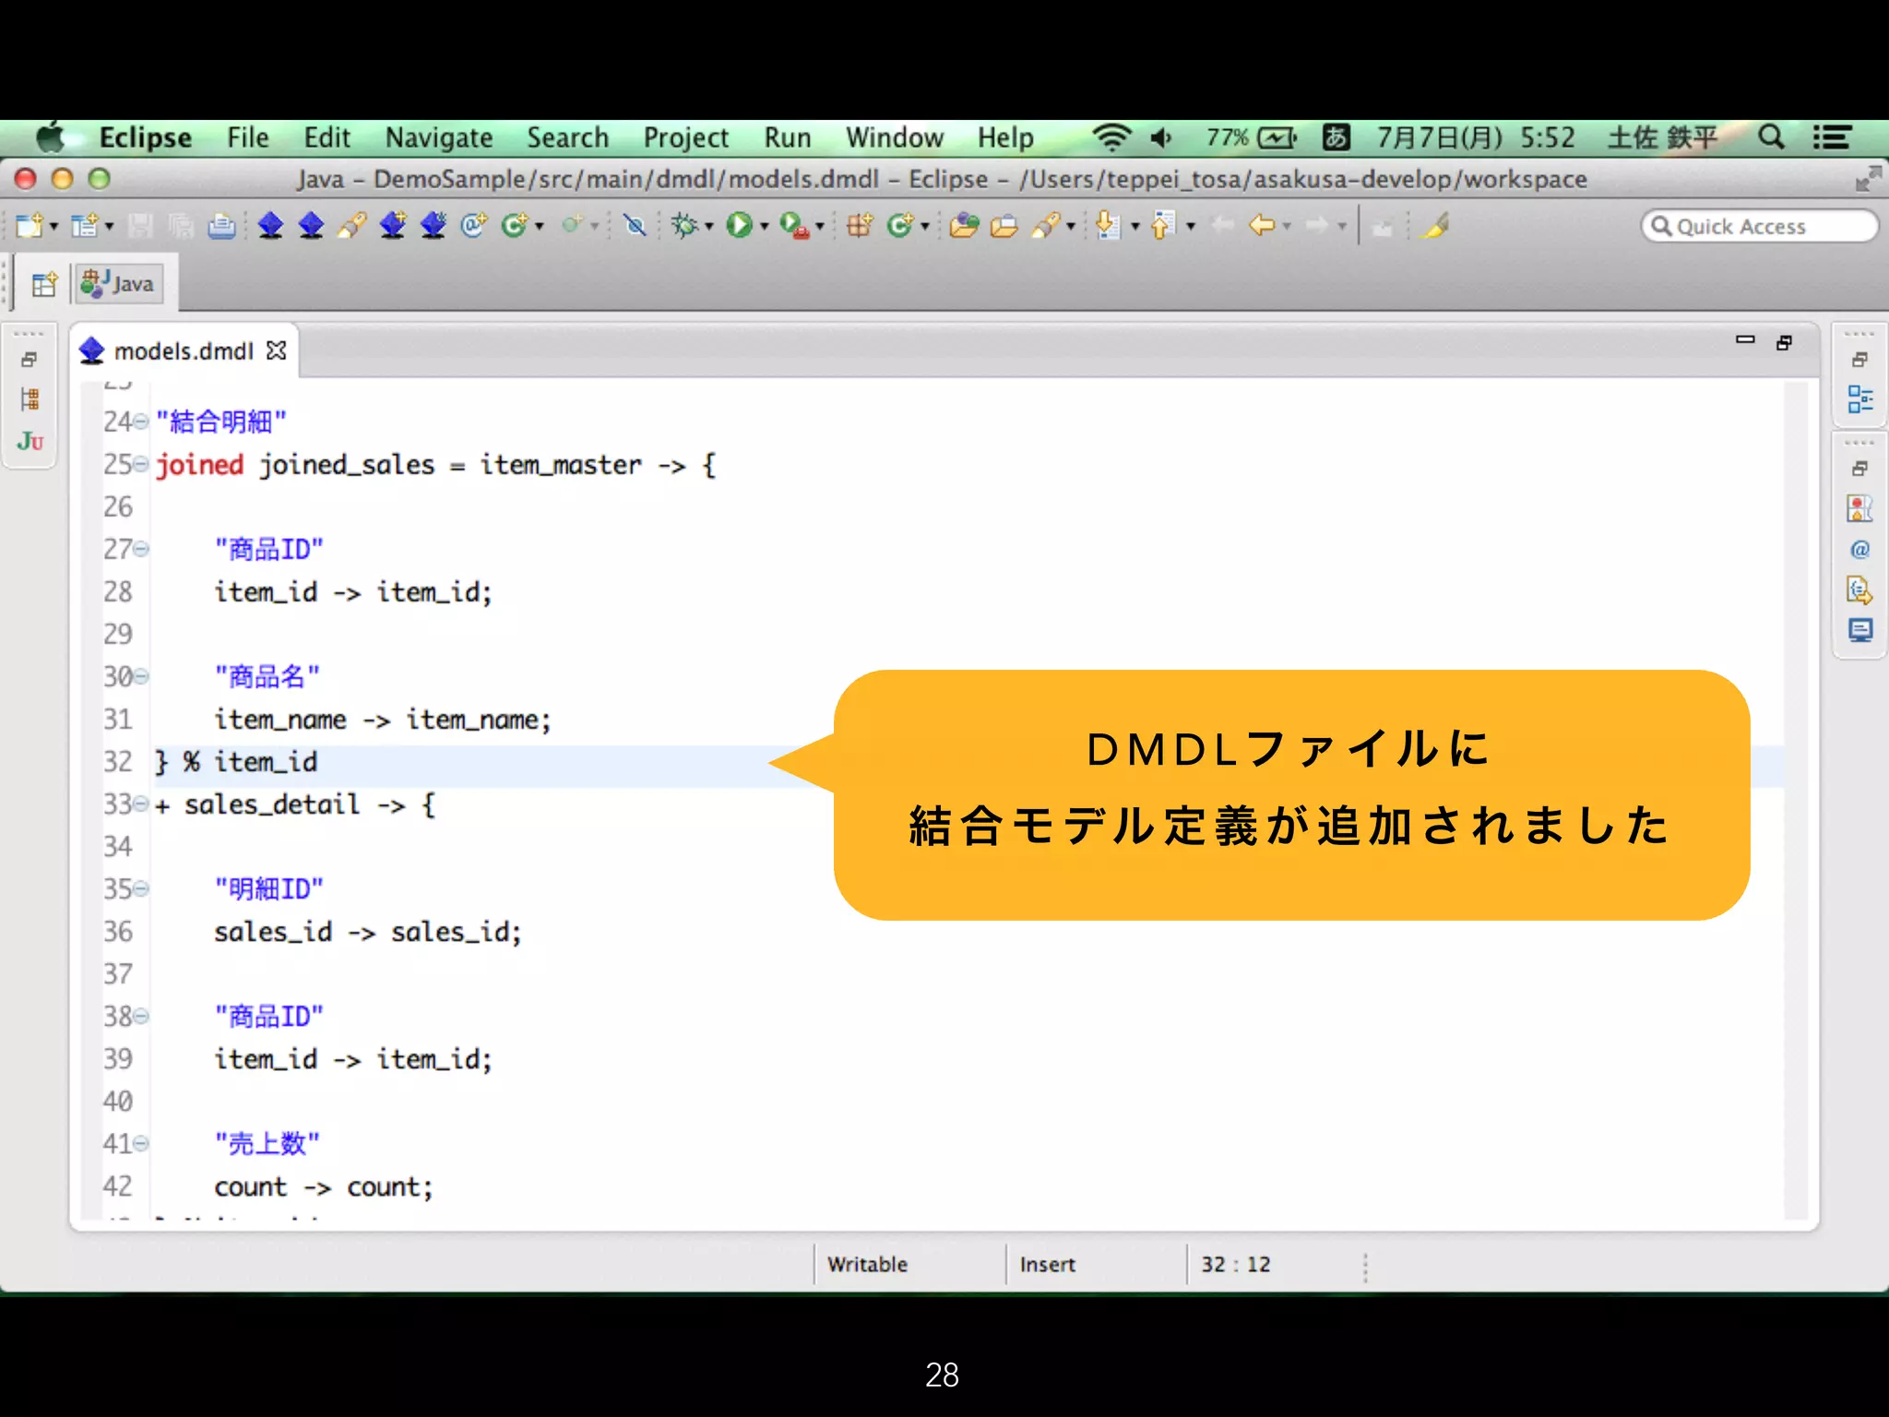The height and width of the screenshot is (1417, 1889).
Task: Click the flashlight search icon after blue diamonds
Action: tap(352, 225)
